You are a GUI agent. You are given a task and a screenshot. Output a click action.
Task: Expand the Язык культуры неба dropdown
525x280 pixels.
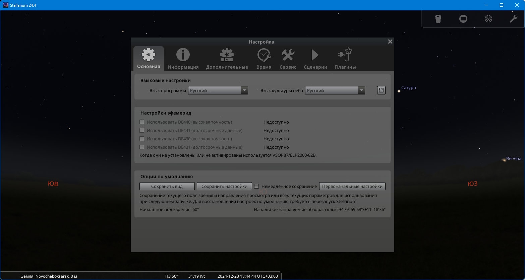pyautogui.click(x=335, y=90)
